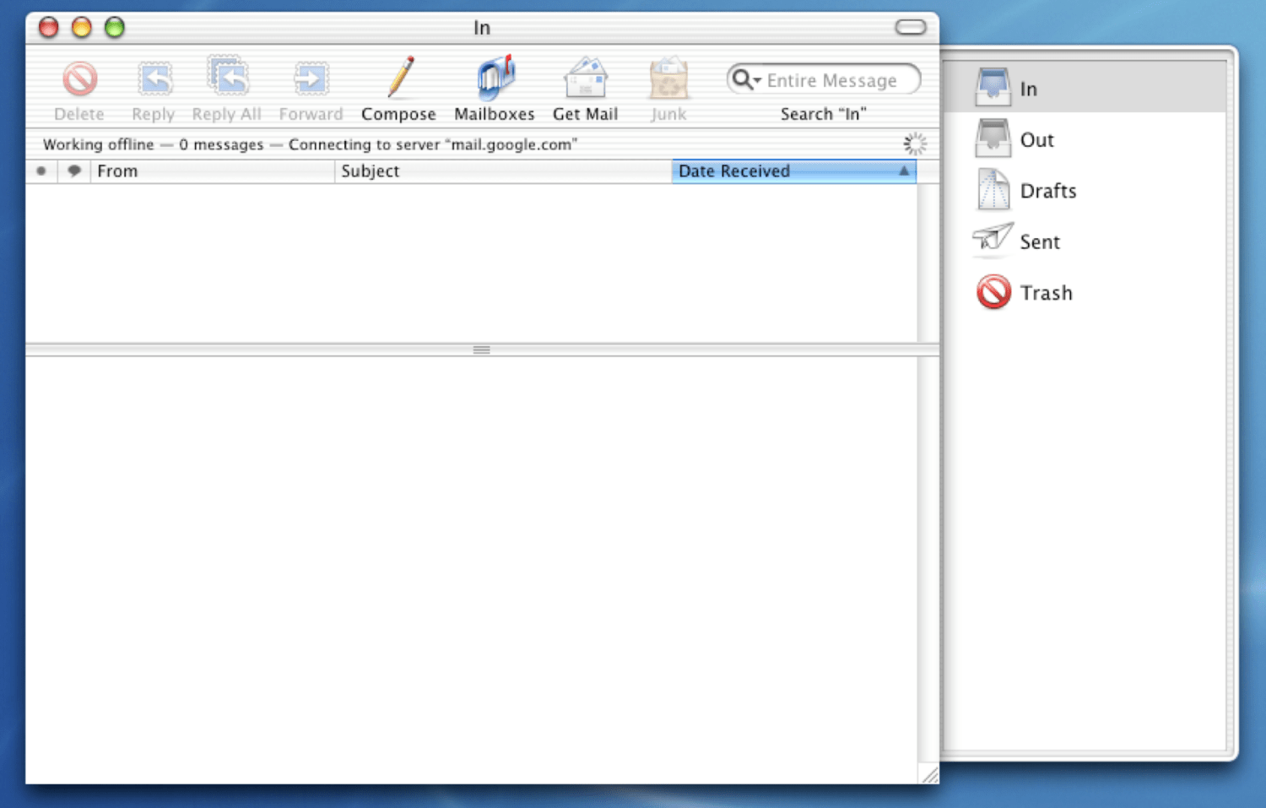
Task: Select the In mailbox in drawer
Action: click(1084, 88)
